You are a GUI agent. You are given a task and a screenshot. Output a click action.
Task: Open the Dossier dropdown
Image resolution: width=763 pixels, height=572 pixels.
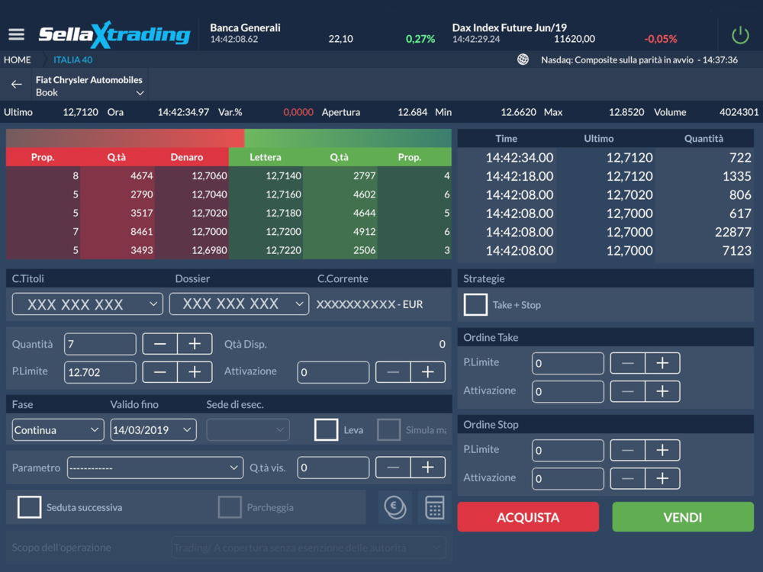click(x=239, y=304)
